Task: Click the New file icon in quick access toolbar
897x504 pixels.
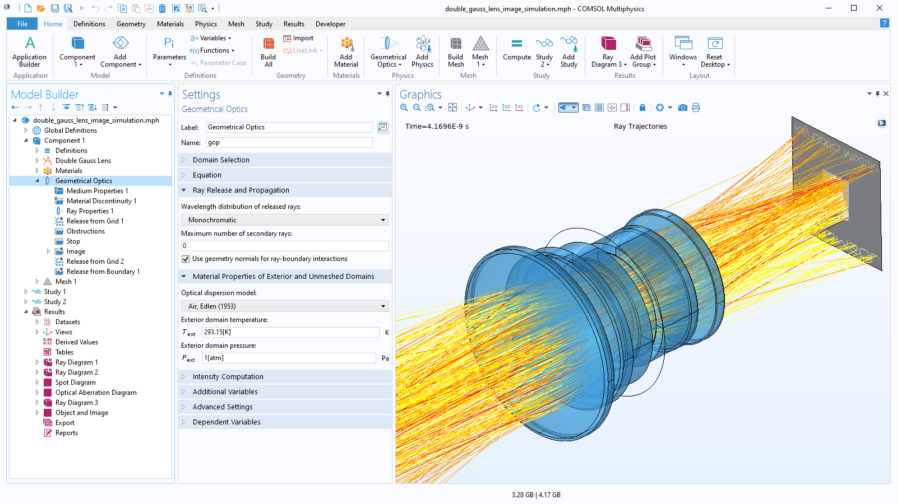Action: [x=27, y=8]
